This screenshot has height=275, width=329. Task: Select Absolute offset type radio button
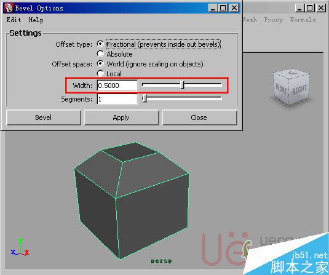(100, 54)
